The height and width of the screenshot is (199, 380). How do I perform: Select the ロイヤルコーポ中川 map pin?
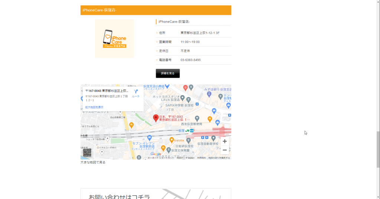click(x=102, y=152)
